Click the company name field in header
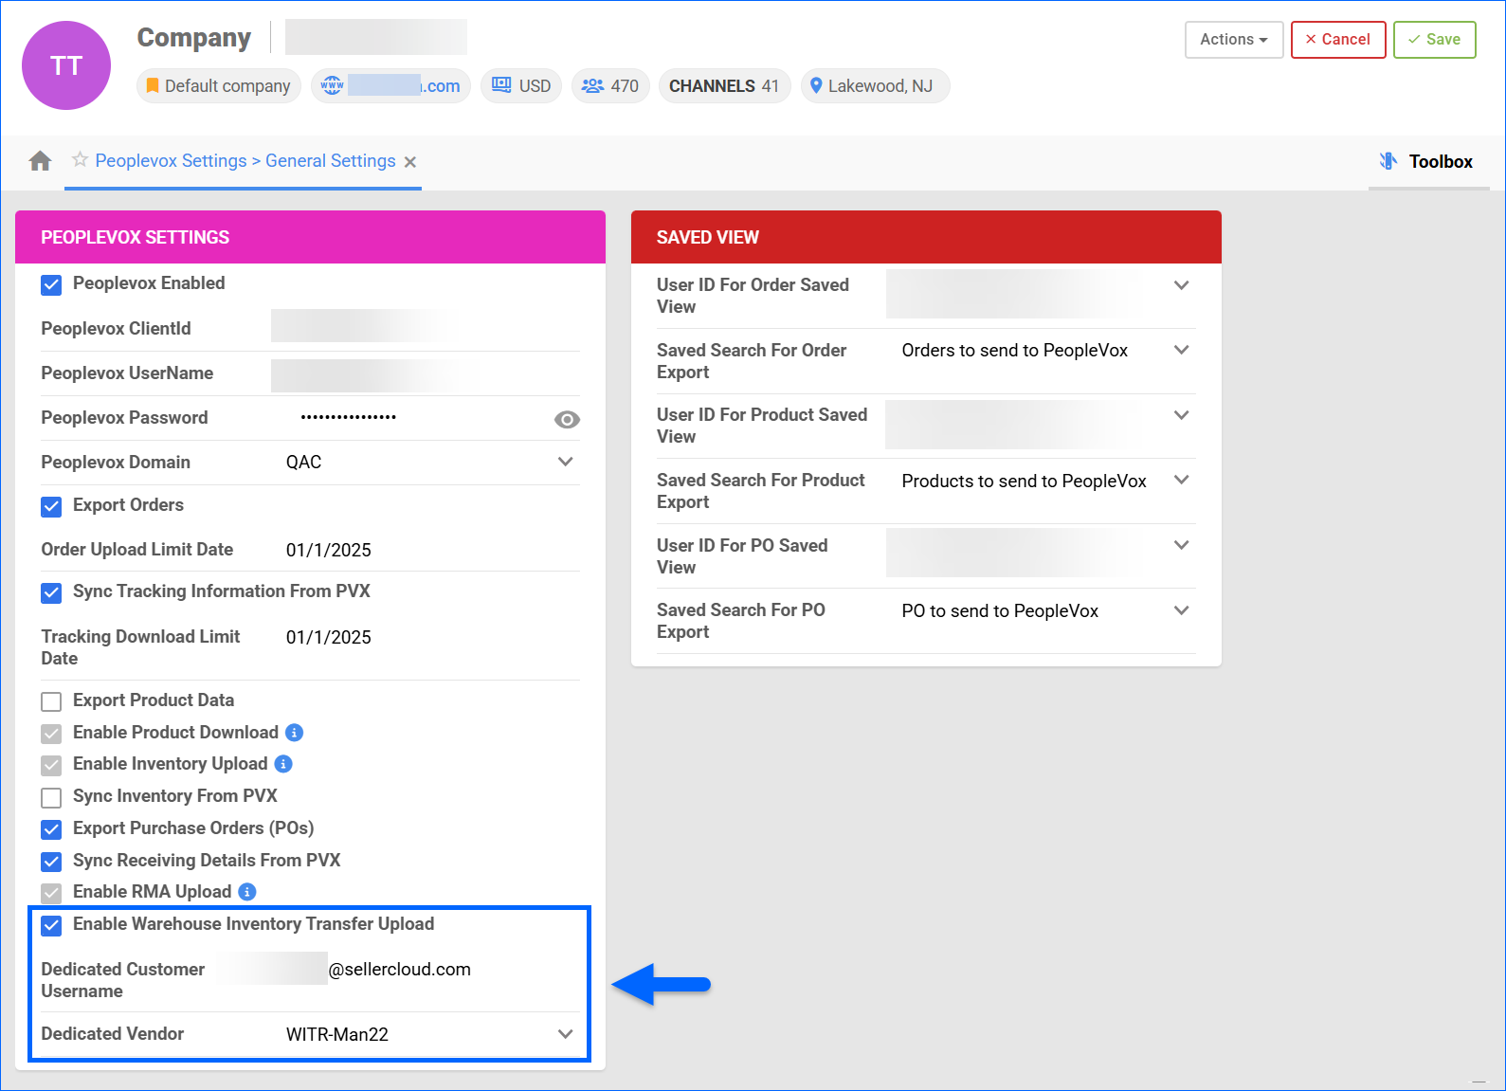The height and width of the screenshot is (1091, 1506). pos(376,38)
